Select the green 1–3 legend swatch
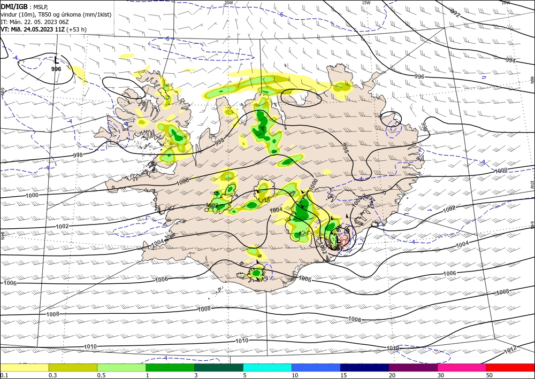The width and height of the screenshot is (535, 379). 170,367
